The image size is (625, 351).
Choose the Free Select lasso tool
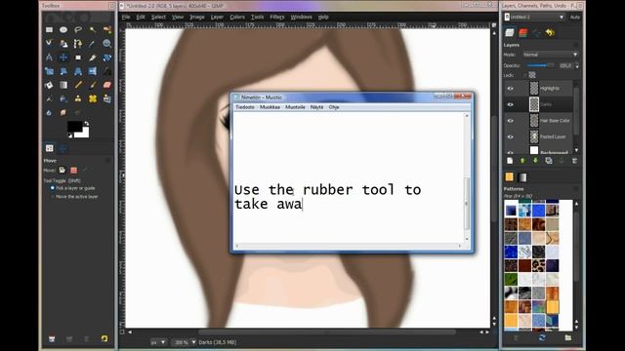point(78,30)
